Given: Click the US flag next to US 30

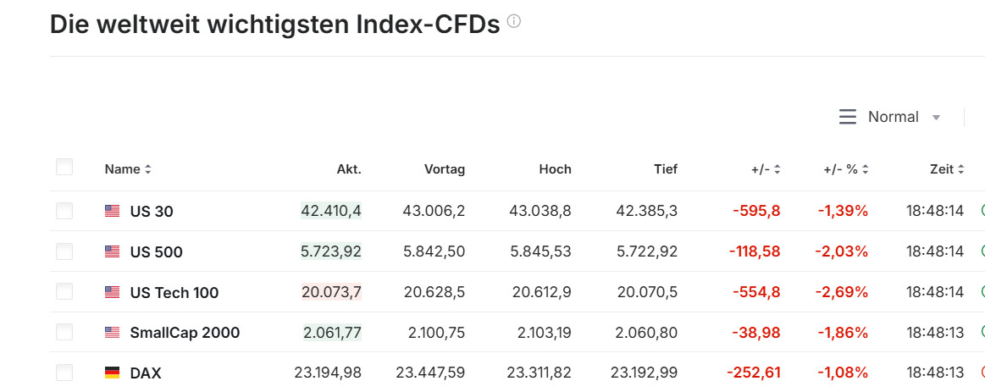Looking at the screenshot, I should tap(112, 211).
